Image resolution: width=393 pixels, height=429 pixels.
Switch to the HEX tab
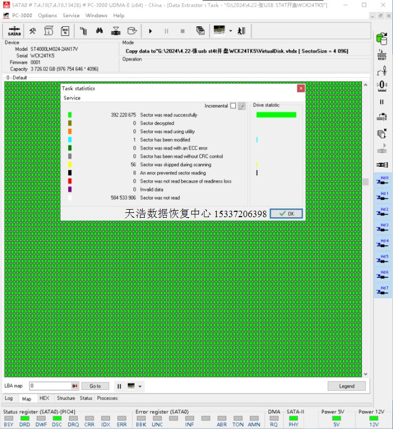[x=44, y=398]
